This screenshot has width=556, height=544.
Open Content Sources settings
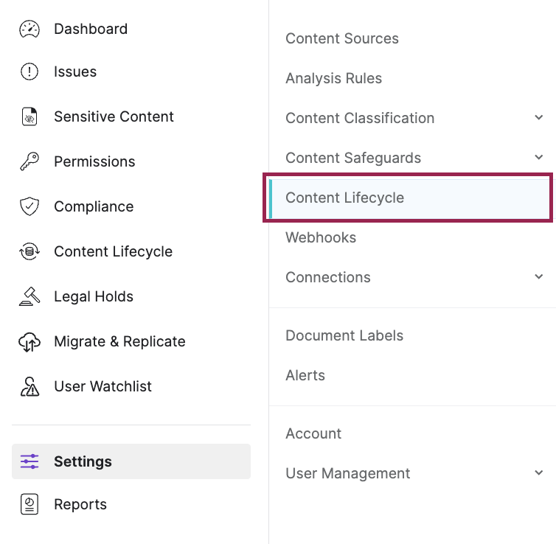[342, 38]
